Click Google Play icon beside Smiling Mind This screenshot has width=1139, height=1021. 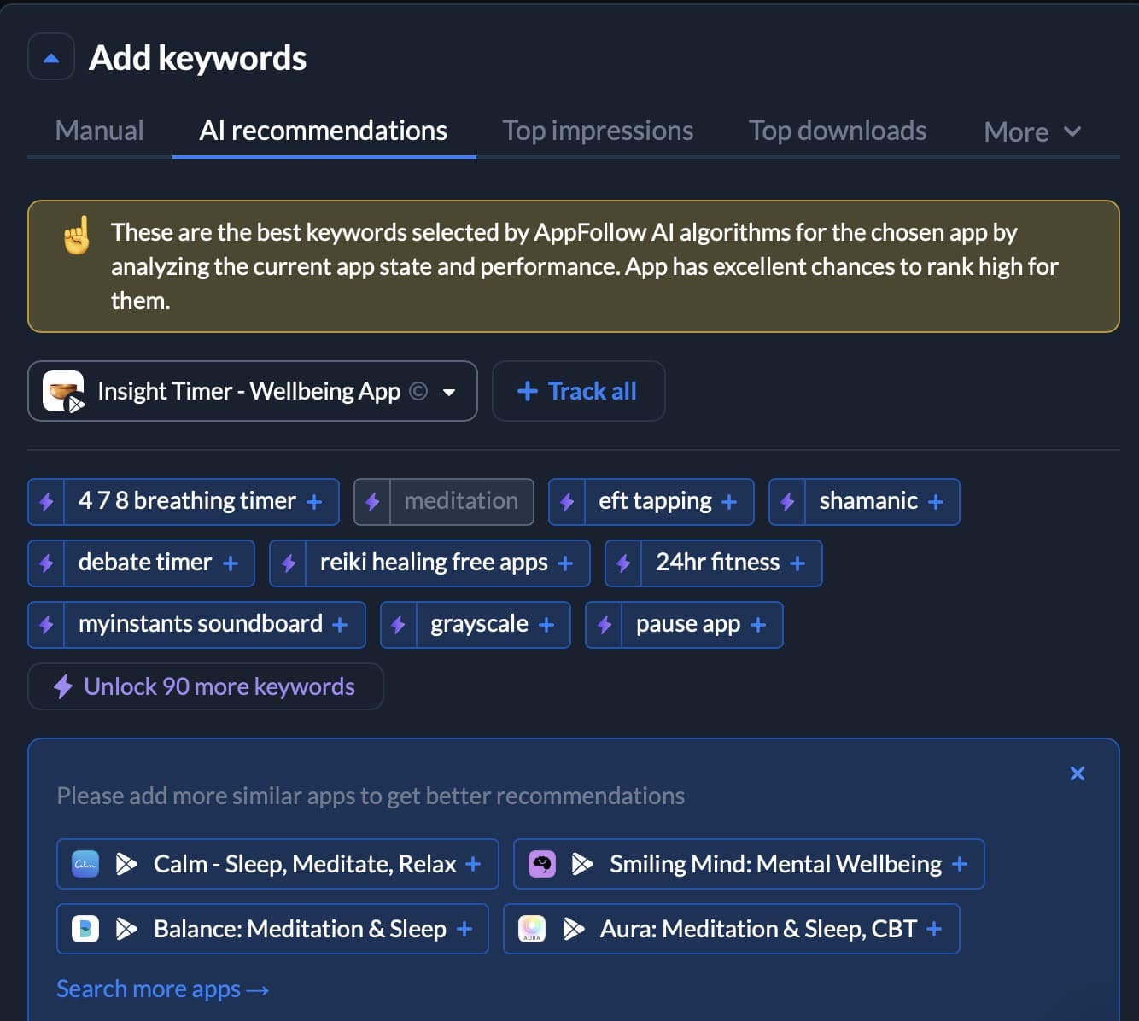click(x=582, y=864)
